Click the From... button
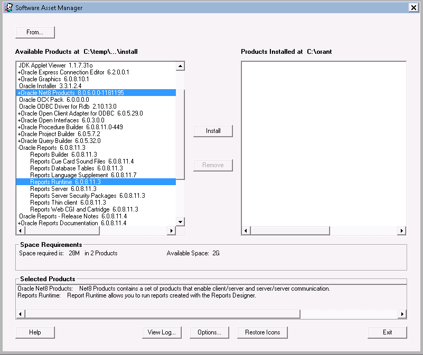Image resolution: width=423 pixels, height=355 pixels. [35, 32]
